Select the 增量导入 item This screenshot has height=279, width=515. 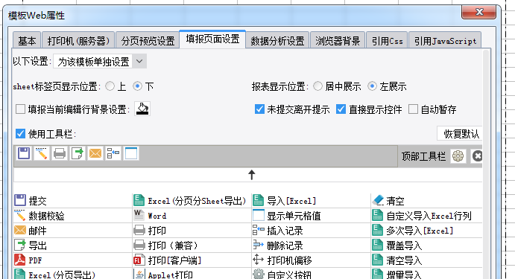coord(397,274)
